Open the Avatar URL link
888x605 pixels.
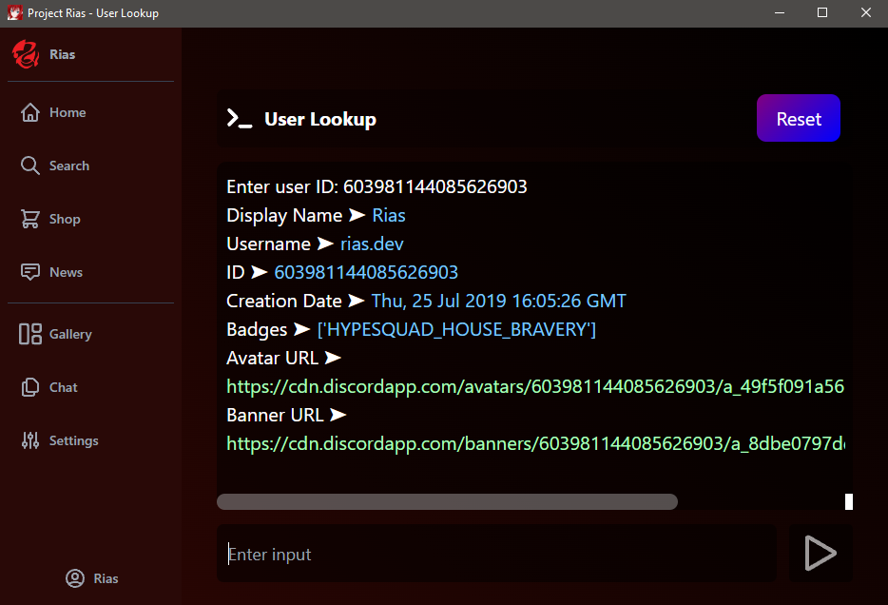pos(534,386)
